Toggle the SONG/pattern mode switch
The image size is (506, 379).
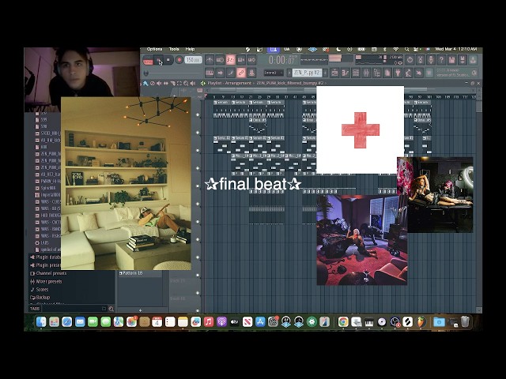point(148,60)
